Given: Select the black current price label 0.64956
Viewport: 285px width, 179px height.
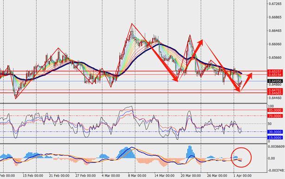Looking at the screenshot, I should tap(275, 81).
